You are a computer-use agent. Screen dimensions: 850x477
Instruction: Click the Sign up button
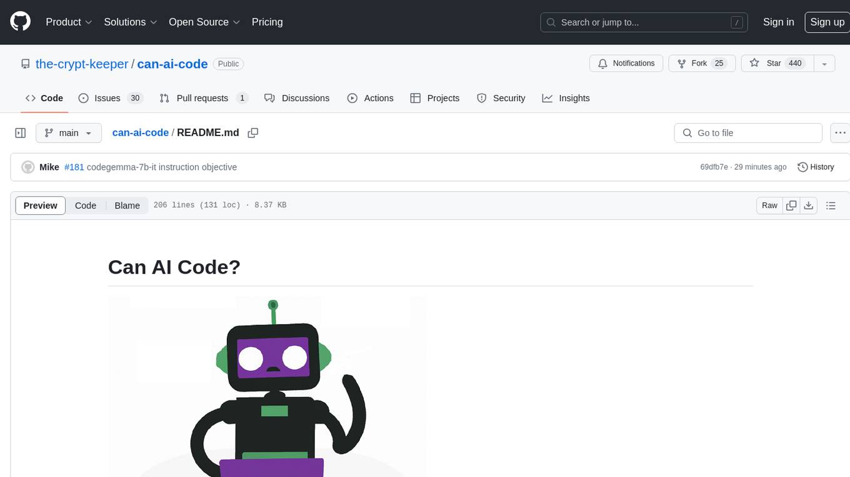click(x=827, y=22)
